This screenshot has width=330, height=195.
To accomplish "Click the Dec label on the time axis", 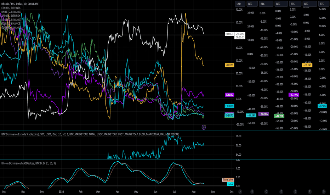I will (42, 192).
